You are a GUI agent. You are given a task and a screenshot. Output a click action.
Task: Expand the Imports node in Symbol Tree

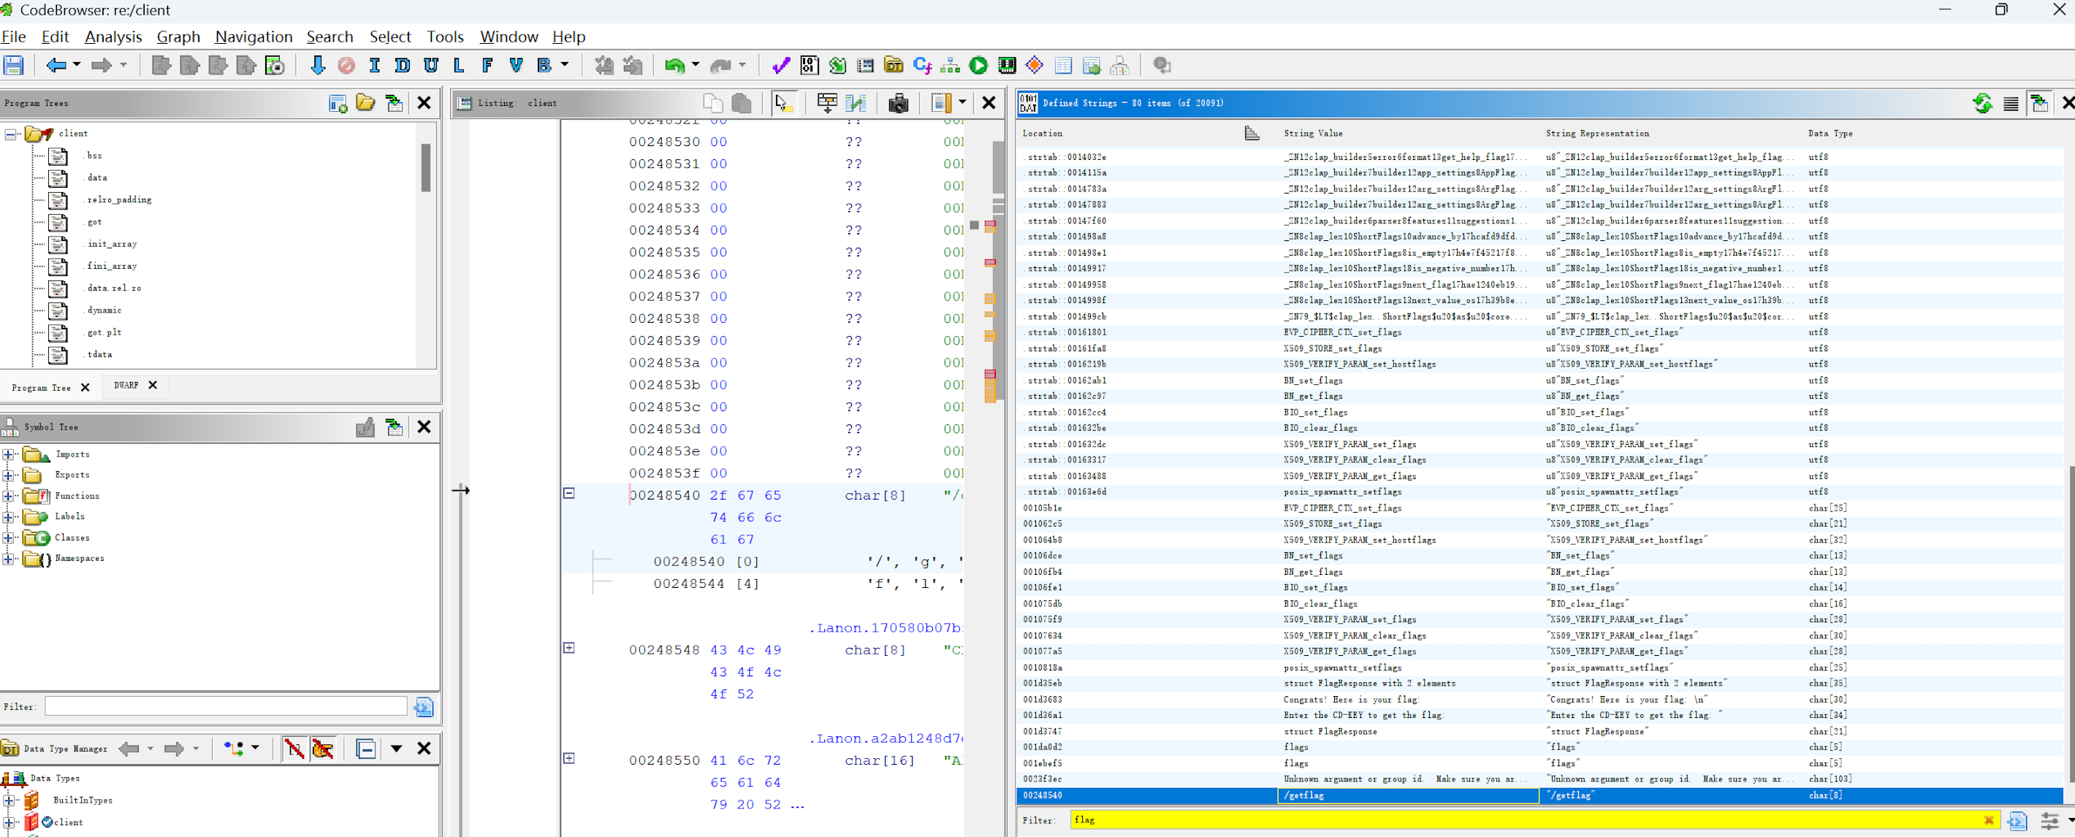tap(9, 454)
